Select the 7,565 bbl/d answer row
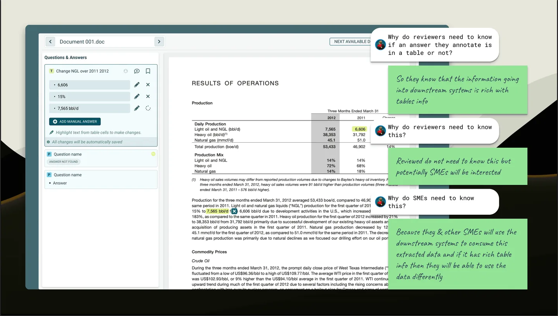This screenshot has width=558, height=316. pyautogui.click(x=90, y=108)
